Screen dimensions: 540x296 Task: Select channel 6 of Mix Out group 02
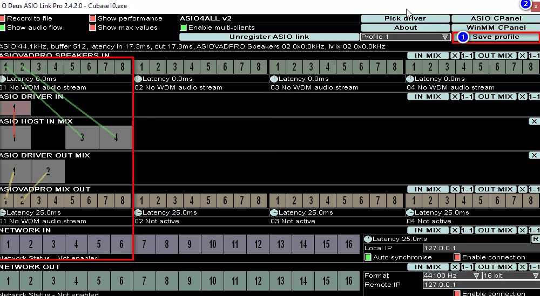click(225, 201)
